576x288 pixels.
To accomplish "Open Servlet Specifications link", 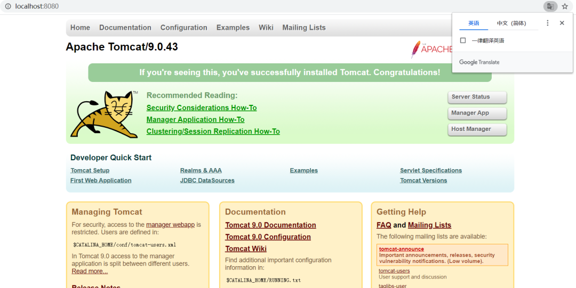I will coord(431,170).
